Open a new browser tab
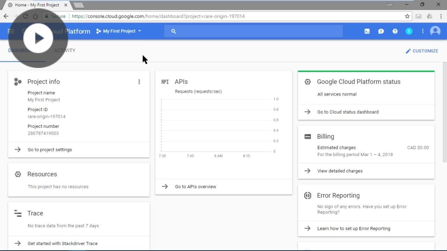 (79, 5)
